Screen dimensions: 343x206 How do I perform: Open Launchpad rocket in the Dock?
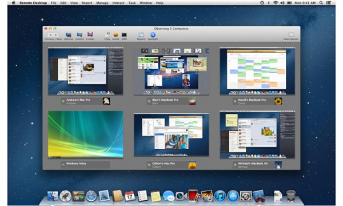tap(65, 196)
